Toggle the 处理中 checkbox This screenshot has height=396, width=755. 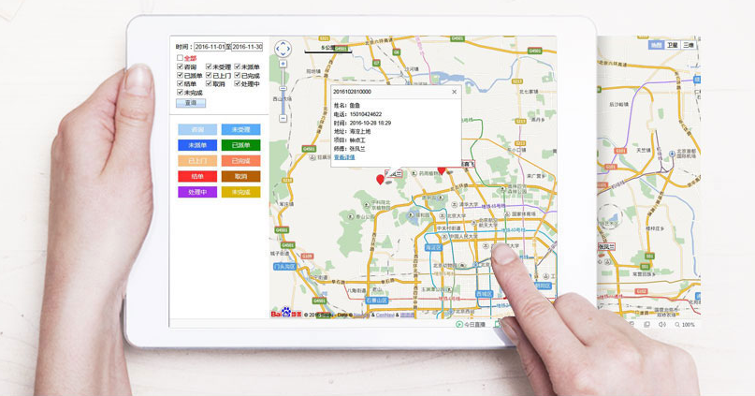point(238,83)
